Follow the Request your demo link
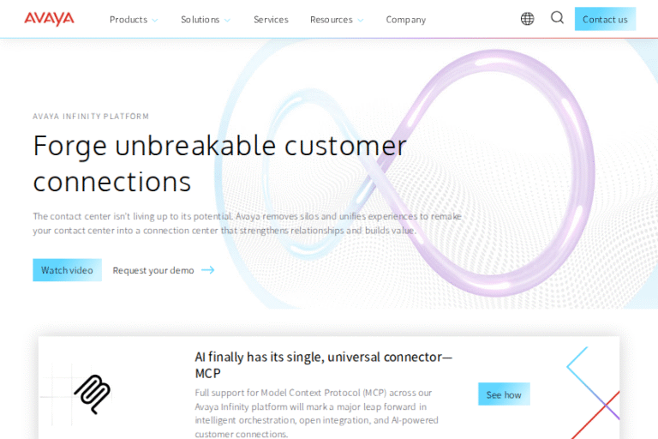Viewport: 658px width, 439px height. pos(153,270)
